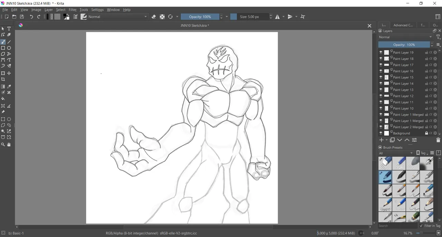Click the Undo arrow icon

click(x=31, y=17)
